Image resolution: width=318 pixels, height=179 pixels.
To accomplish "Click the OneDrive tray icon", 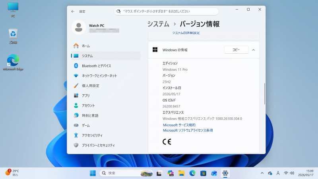I will (x=270, y=173).
